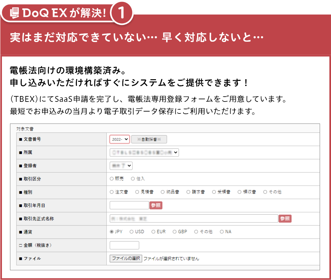Choose 領収書 as document type

[x=240, y=192]
